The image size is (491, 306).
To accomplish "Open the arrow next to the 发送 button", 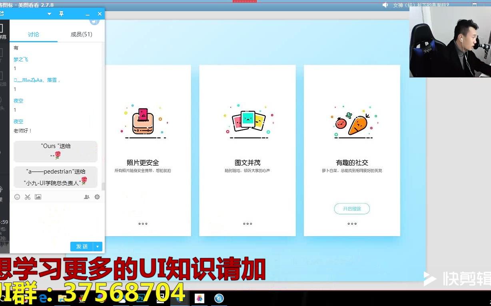I will coord(98,247).
